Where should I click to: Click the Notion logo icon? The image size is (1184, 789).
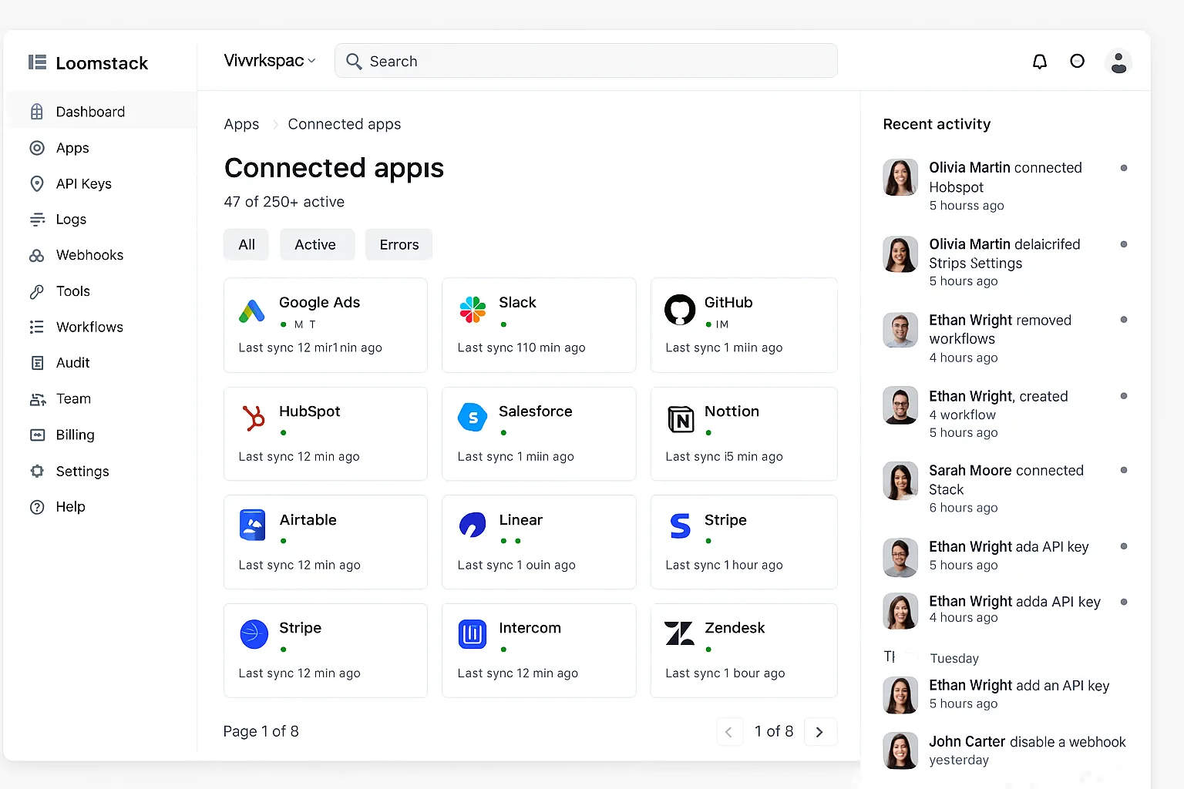(681, 419)
